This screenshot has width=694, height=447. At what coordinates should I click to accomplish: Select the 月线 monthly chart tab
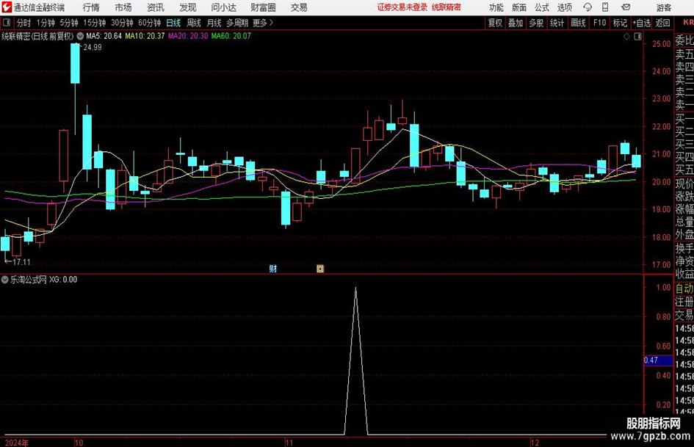[x=214, y=23]
